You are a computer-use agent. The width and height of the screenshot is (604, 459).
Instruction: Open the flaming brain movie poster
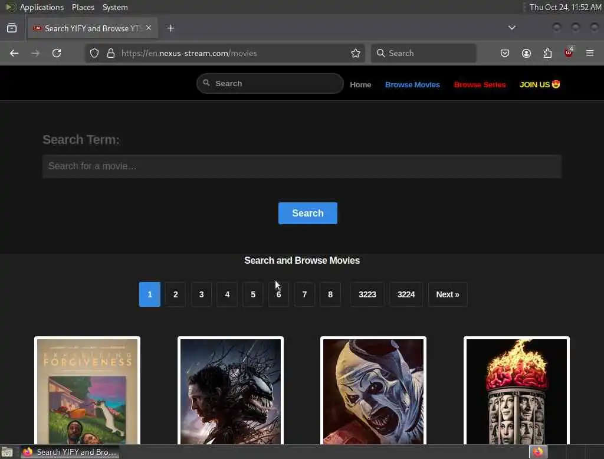tap(517, 391)
